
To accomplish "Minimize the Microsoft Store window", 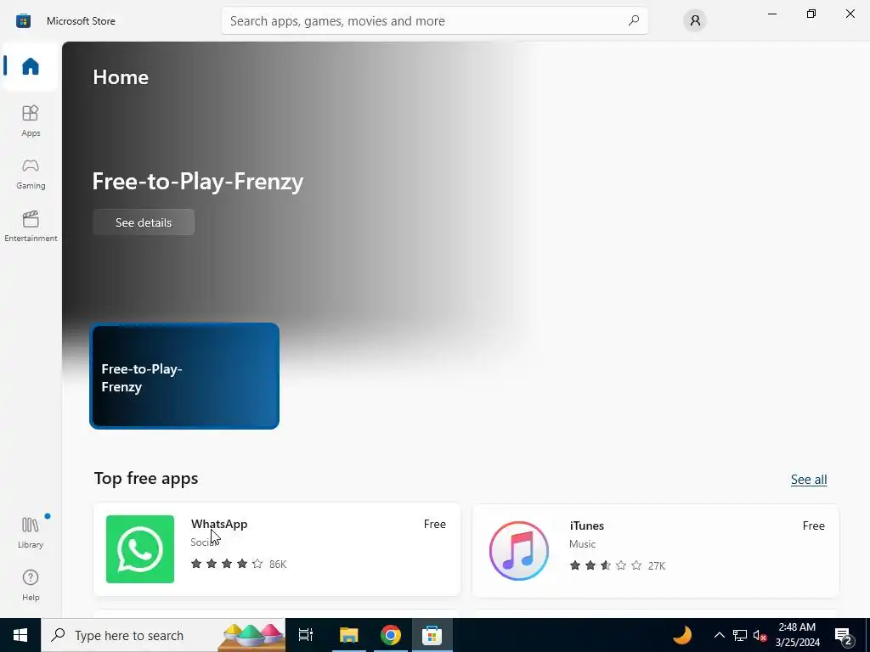I will coord(771,14).
